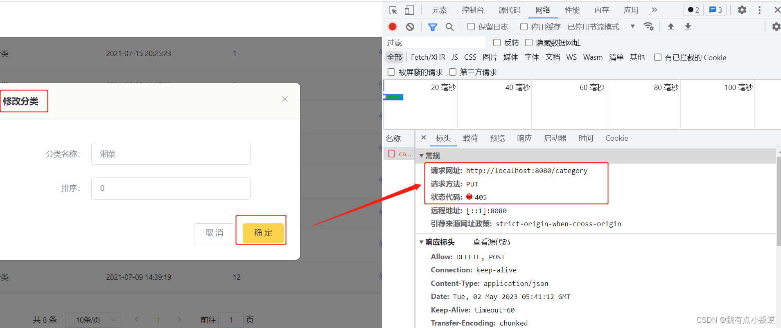Screen dimensions: 781x328
Task: Close the request details pane X
Action: coord(424,137)
